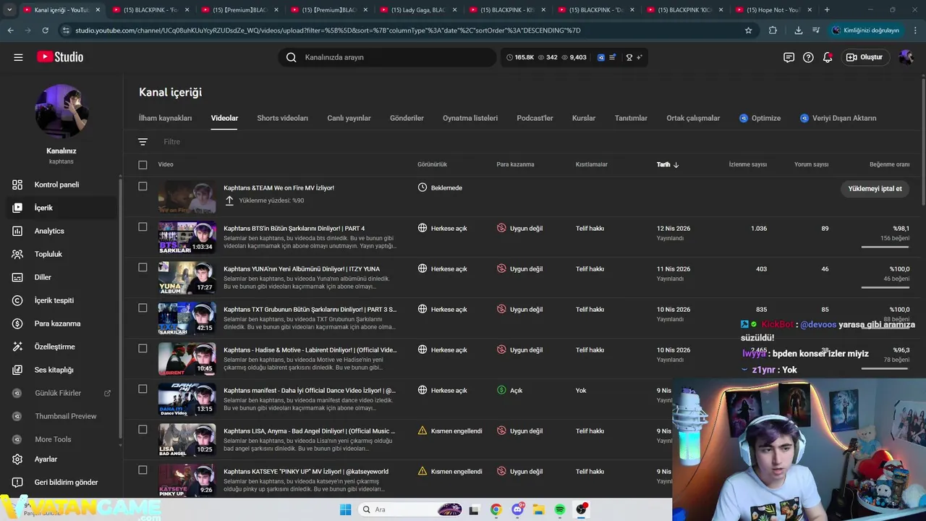Select checkbox for TXT PART 3 video

(x=143, y=308)
